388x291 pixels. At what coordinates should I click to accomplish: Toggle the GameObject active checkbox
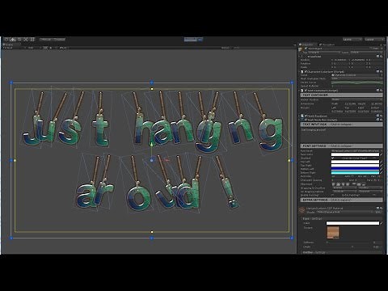click(x=306, y=48)
